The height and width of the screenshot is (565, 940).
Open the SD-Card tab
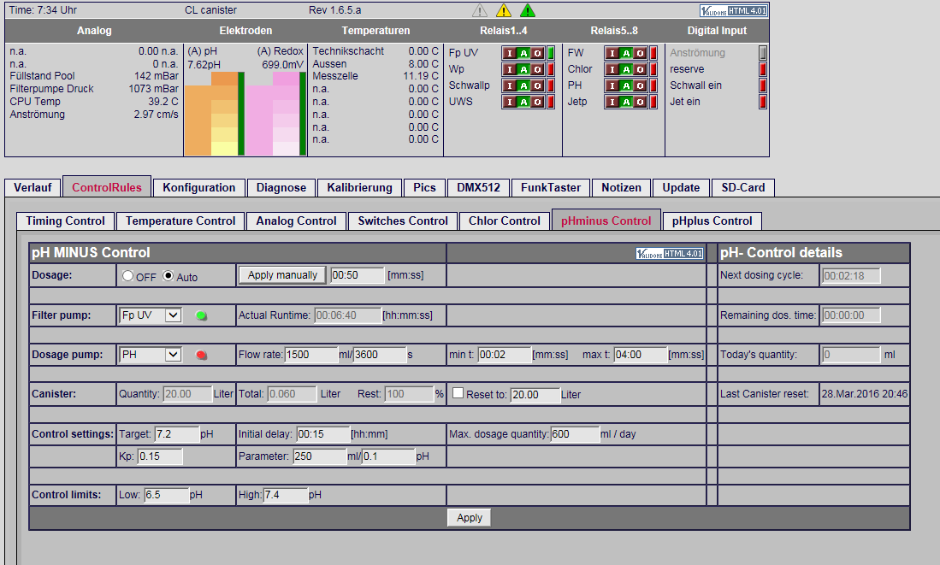(742, 187)
